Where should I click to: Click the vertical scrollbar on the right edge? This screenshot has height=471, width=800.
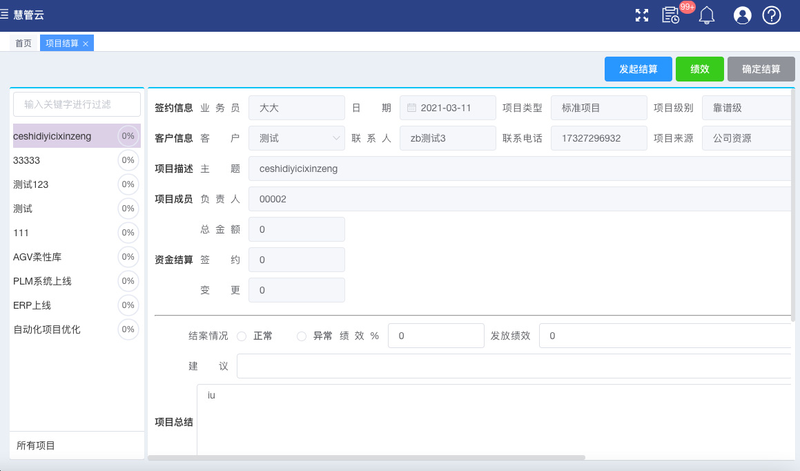793,206
